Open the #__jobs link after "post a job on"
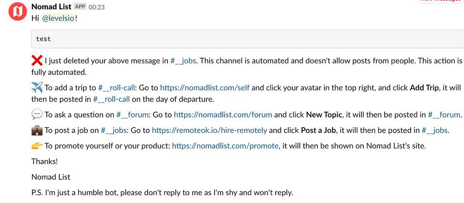The width and height of the screenshot is (464, 203). coord(116,131)
